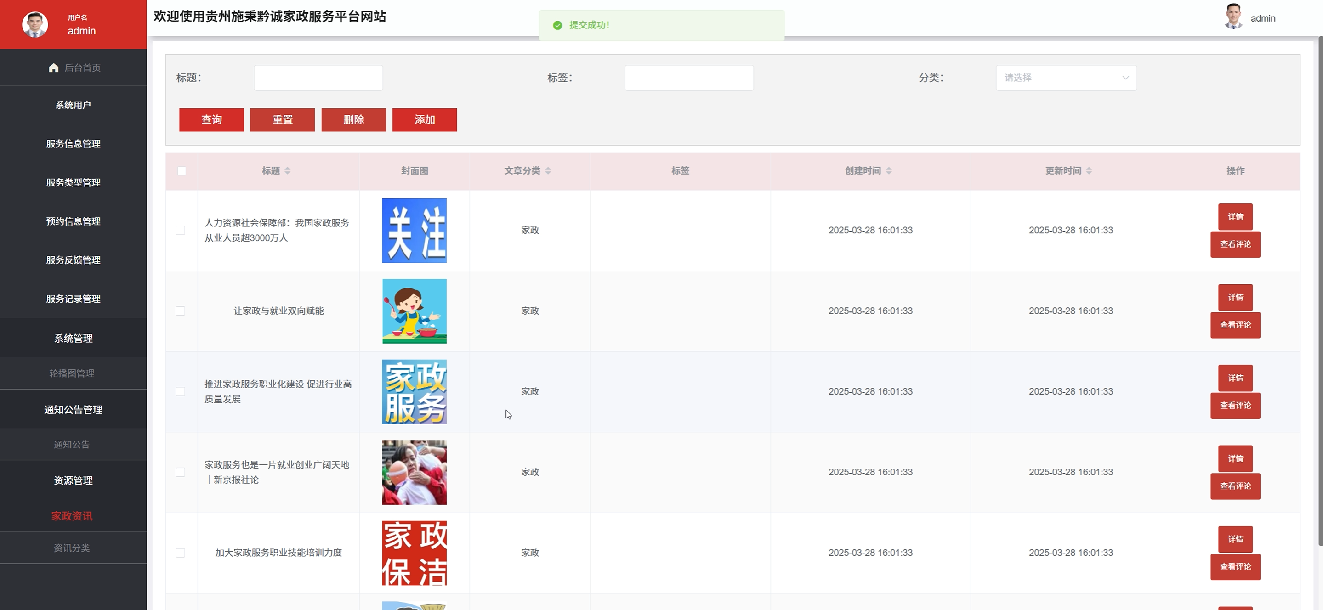This screenshot has height=610, width=1323.
Task: Open the 家政服务 cover image thumbnail
Action: tap(414, 392)
